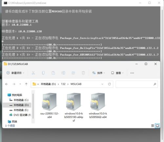Go up one folder level with up arrow
The width and height of the screenshot is (164, 142).
coord(26,84)
